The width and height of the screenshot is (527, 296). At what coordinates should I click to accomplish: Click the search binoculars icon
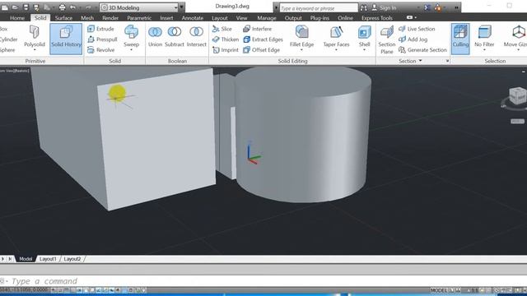click(x=364, y=7)
